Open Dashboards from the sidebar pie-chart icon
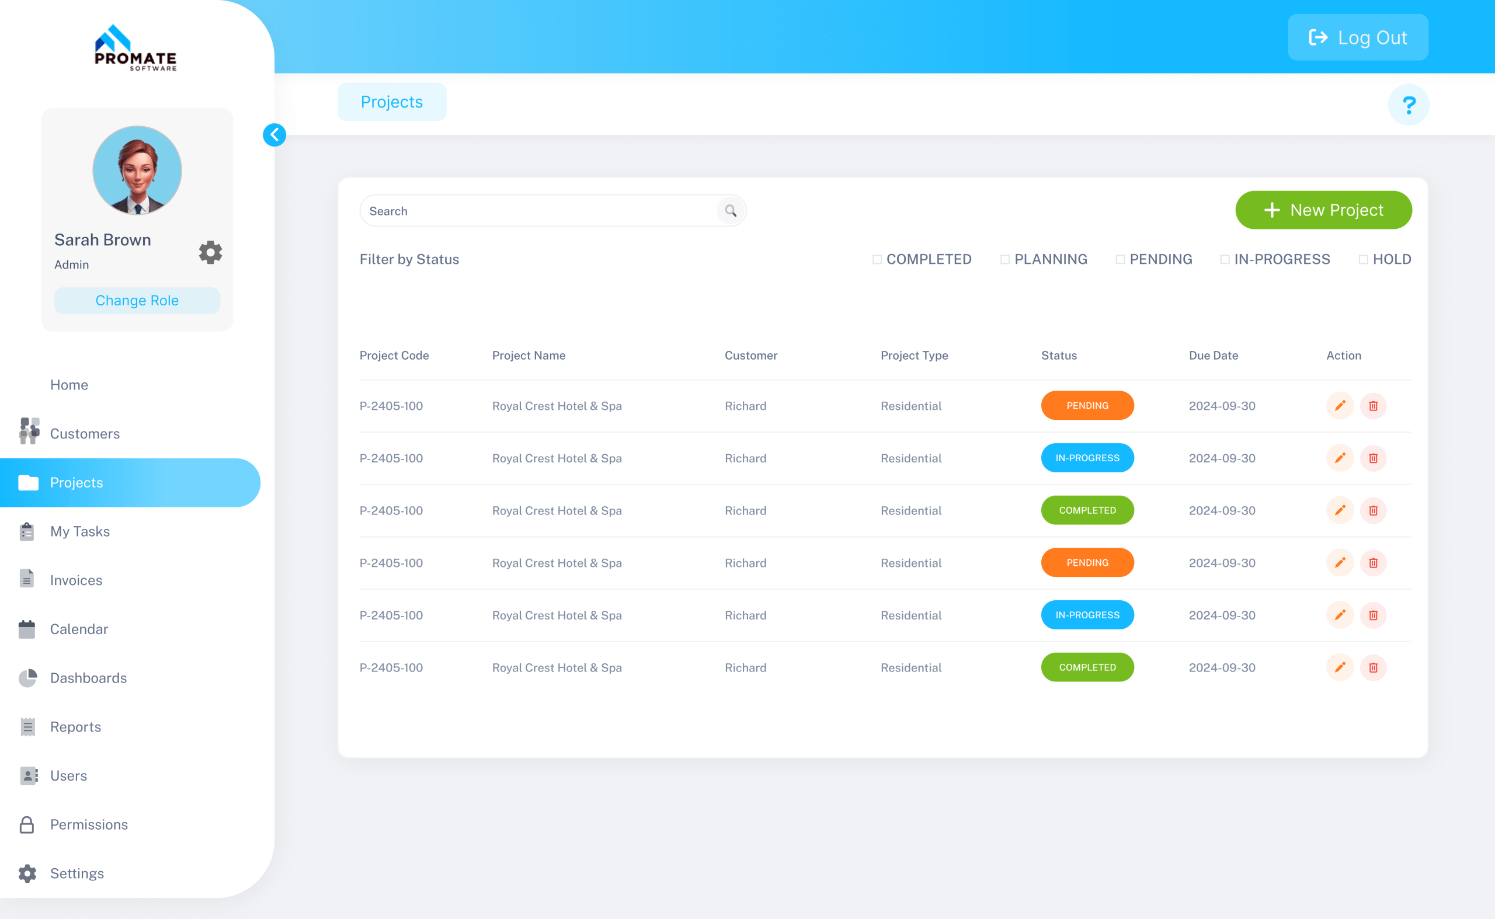 (x=27, y=678)
